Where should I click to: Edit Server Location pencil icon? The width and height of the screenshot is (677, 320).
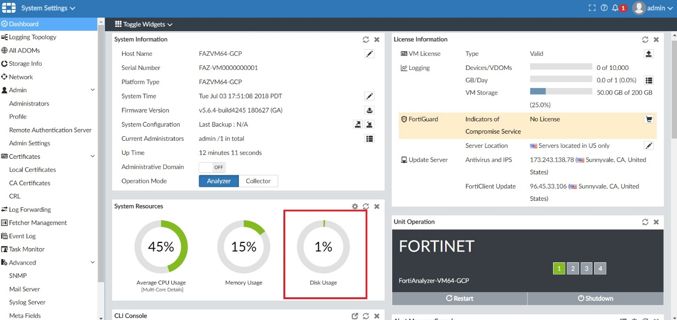pos(649,146)
